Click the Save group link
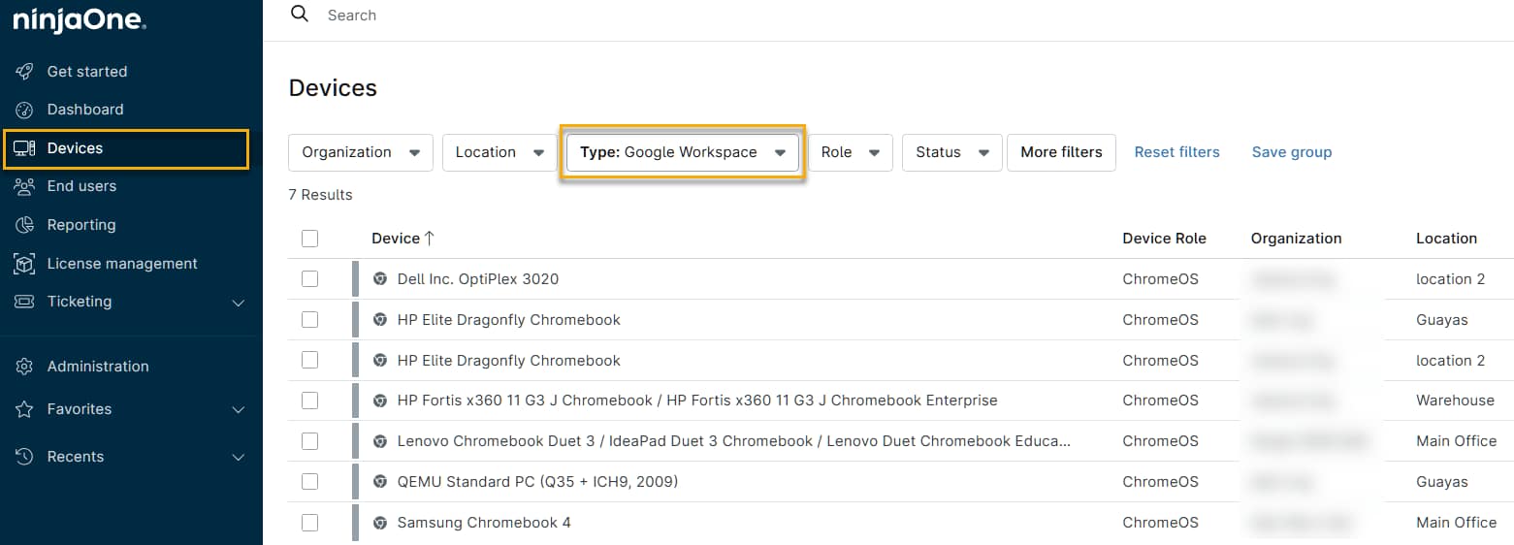Screen dimensions: 1514x545 [x=1292, y=152]
